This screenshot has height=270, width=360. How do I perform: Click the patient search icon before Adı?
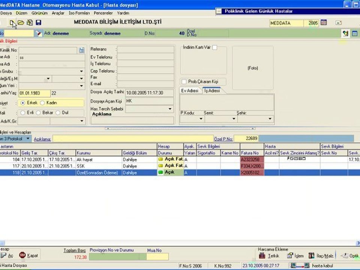click(39, 33)
